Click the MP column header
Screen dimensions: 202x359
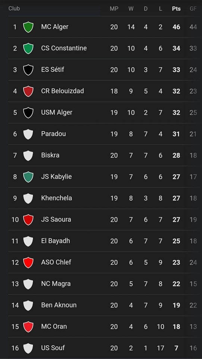coord(114,9)
